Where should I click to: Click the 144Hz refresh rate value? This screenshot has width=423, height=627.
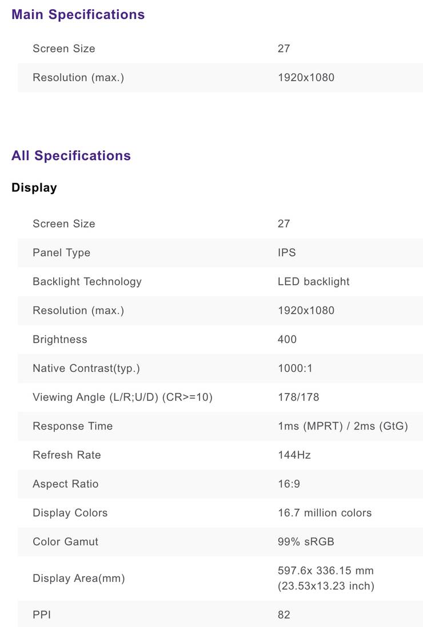point(294,455)
